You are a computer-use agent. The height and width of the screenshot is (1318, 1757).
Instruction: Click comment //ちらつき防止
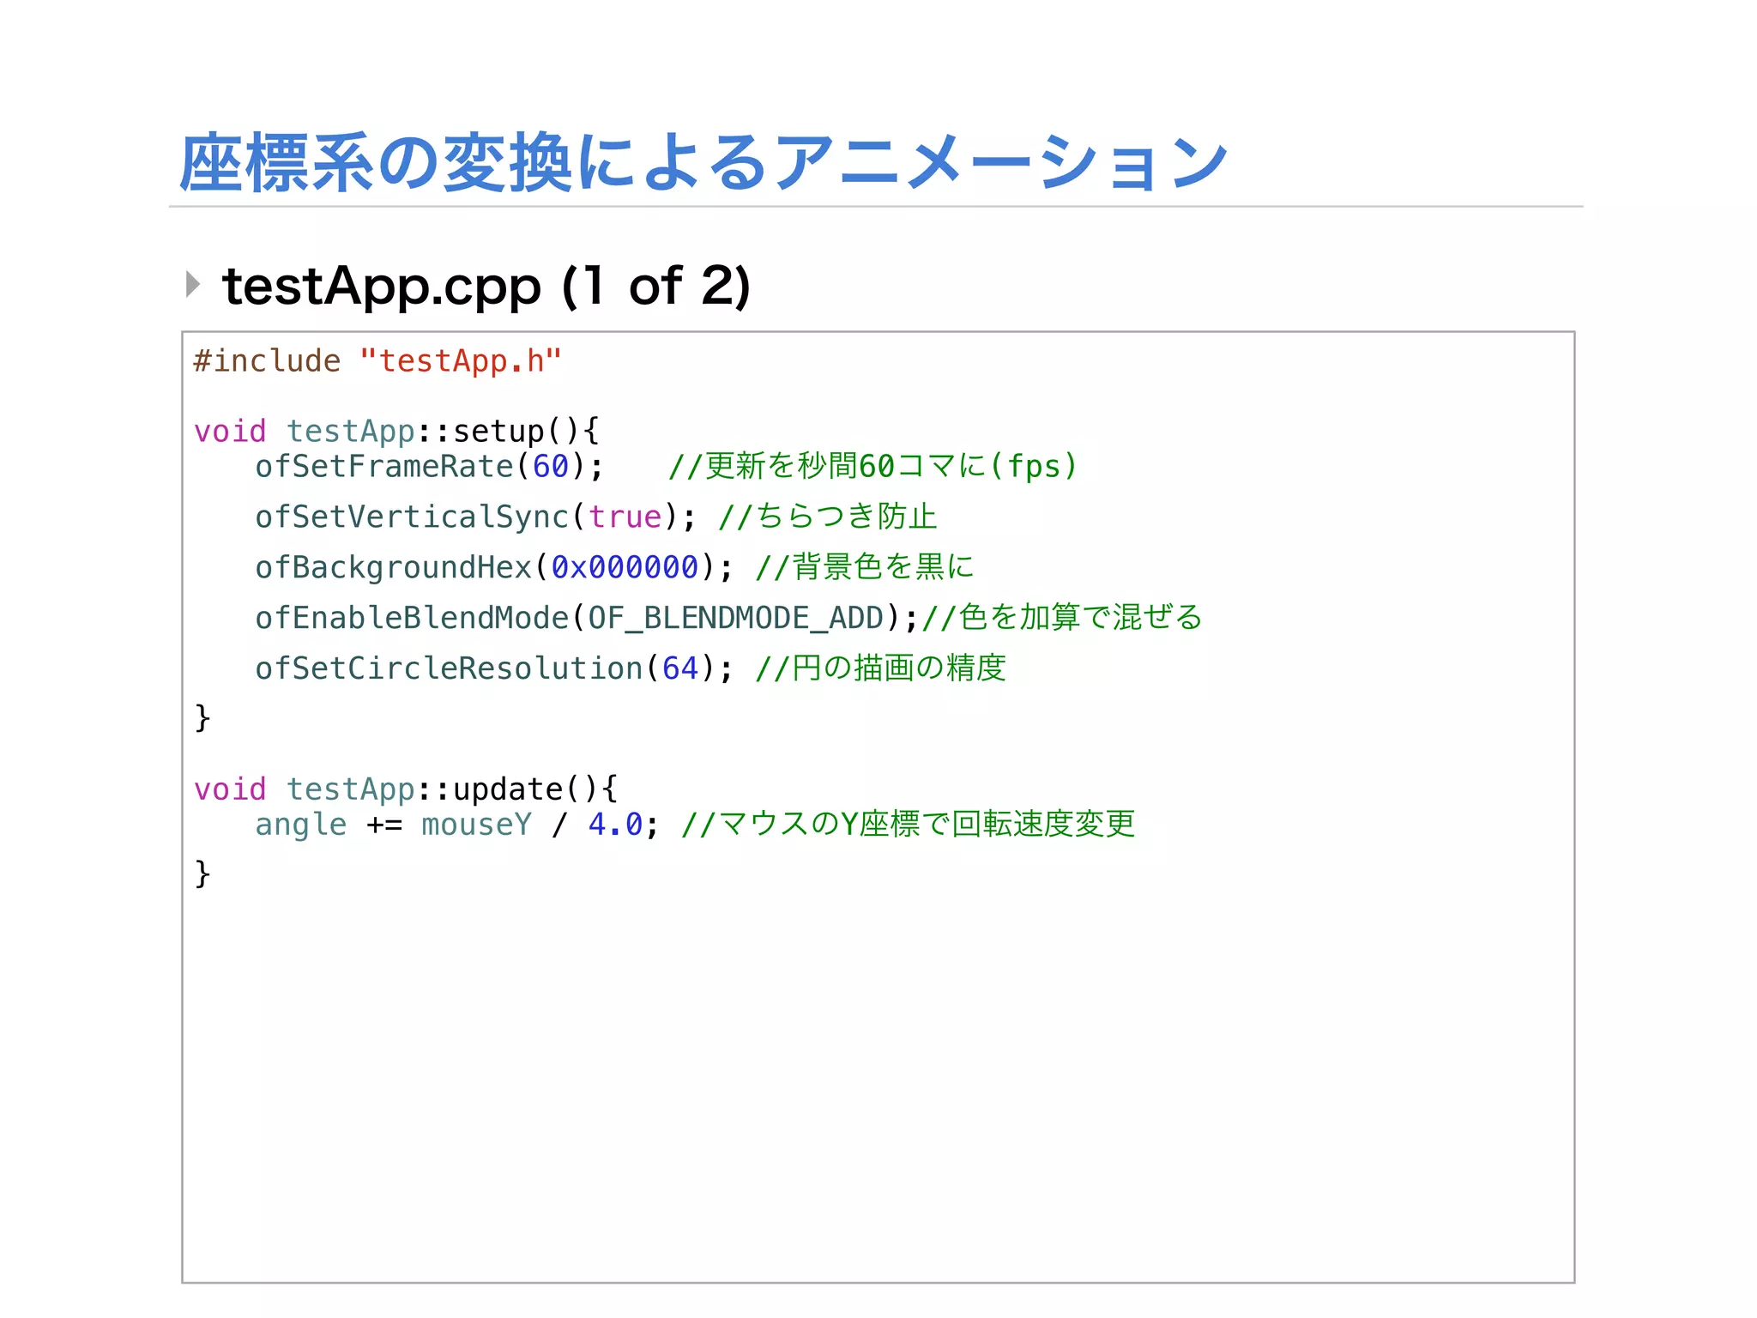pyautogui.click(x=828, y=517)
